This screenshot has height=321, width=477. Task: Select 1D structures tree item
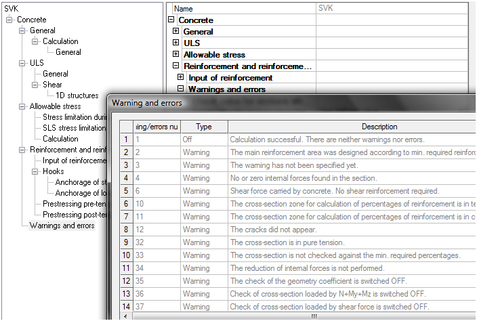pyautogui.click(x=77, y=95)
